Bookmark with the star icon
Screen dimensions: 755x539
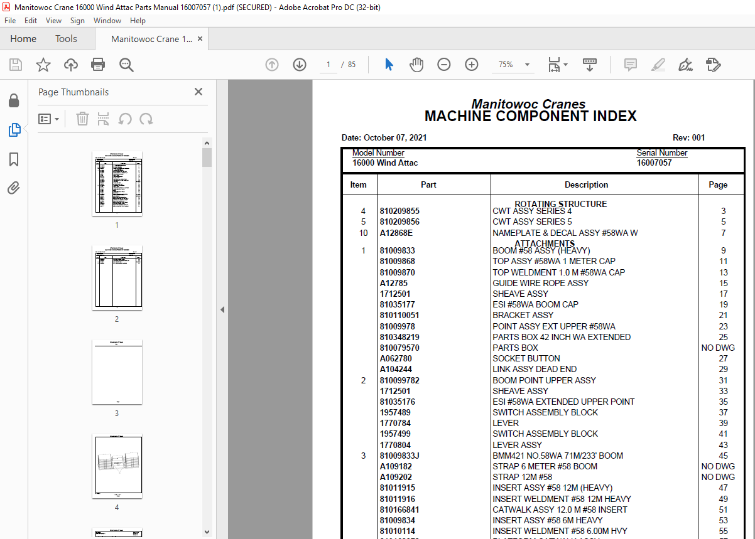point(43,65)
